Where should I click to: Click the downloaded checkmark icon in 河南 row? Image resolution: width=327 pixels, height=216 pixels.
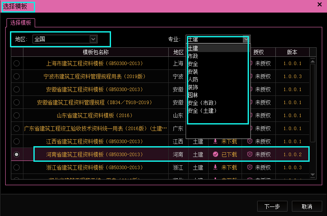point(216,154)
